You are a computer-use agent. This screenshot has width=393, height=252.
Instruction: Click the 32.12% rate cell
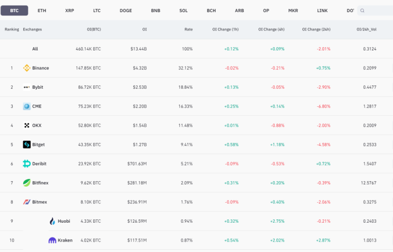tap(185, 68)
